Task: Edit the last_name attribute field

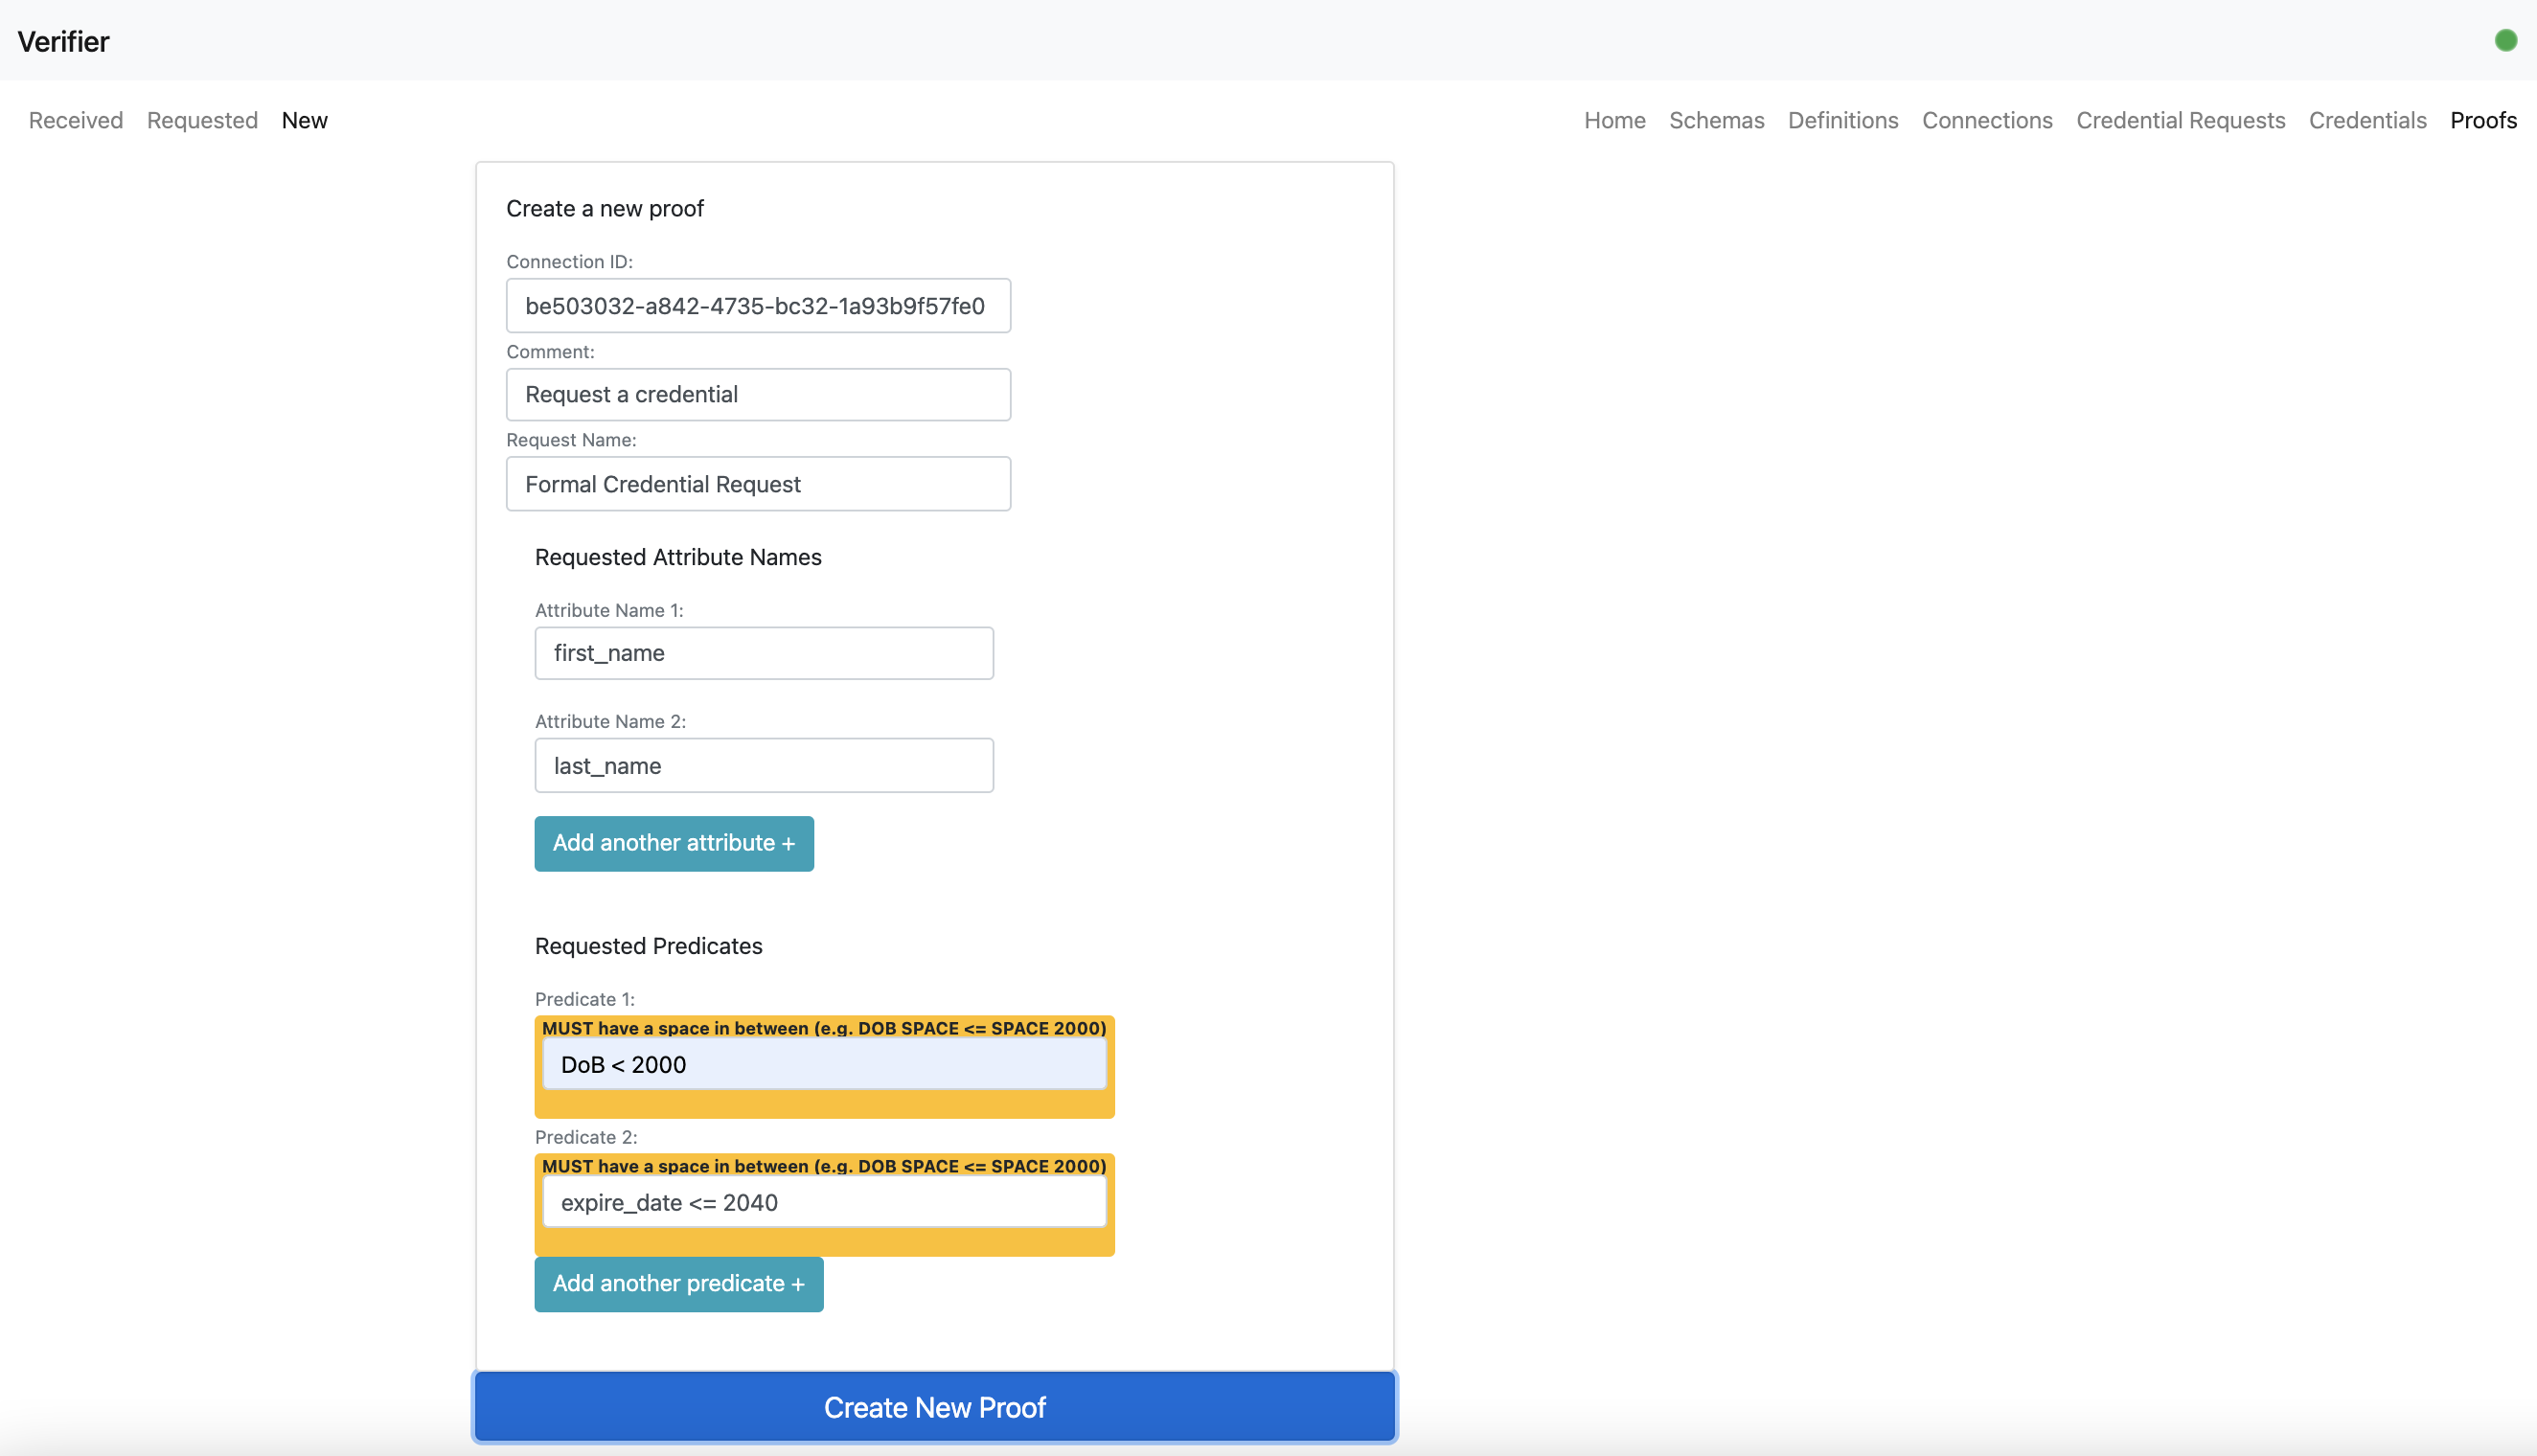Action: tap(764, 766)
